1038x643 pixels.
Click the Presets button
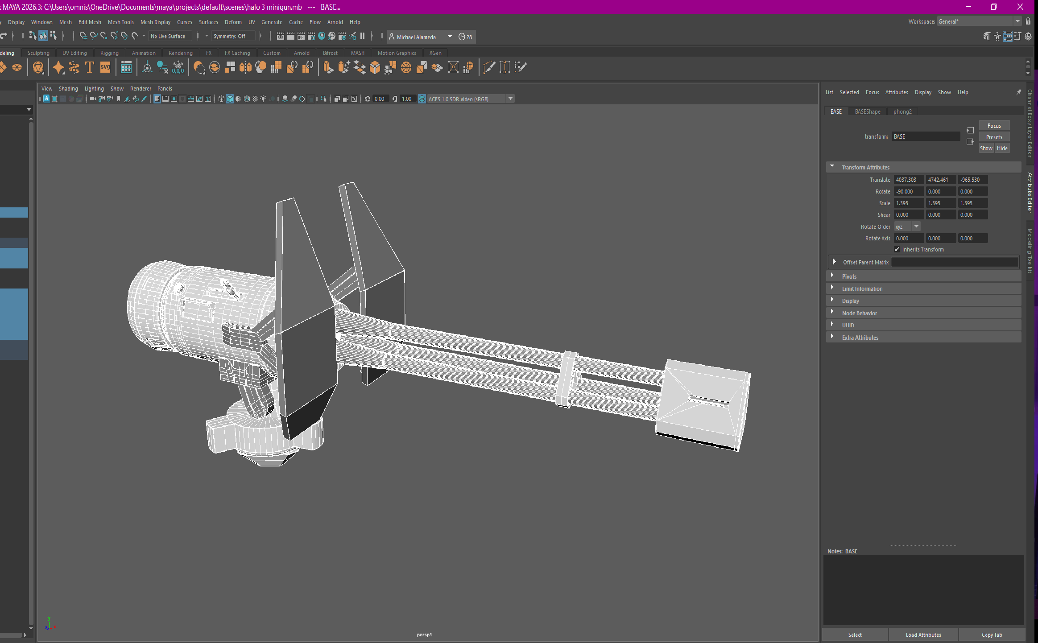click(994, 137)
